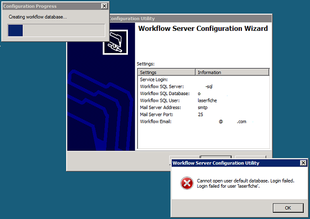This screenshot has width=310, height=219.
Task: Click the Configuration Progress bar
Action: (x=56, y=30)
